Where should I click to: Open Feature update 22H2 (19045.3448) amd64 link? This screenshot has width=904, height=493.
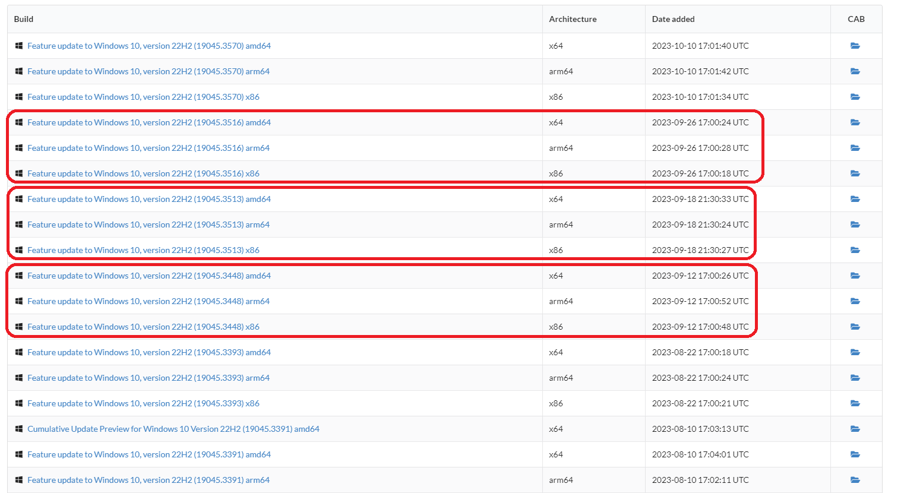tap(149, 276)
